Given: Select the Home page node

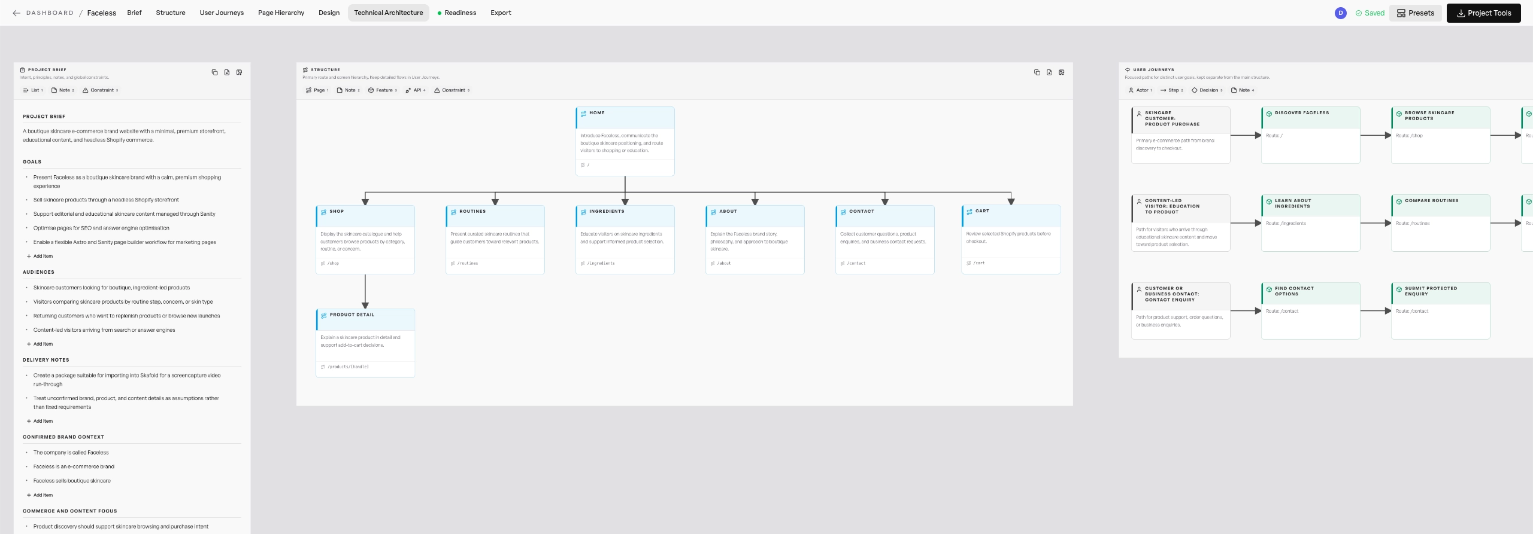Looking at the screenshot, I should point(625,141).
